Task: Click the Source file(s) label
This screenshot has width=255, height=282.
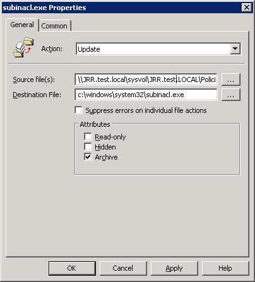Action: 33,79
